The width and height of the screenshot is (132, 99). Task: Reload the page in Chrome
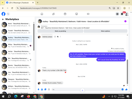12,8
